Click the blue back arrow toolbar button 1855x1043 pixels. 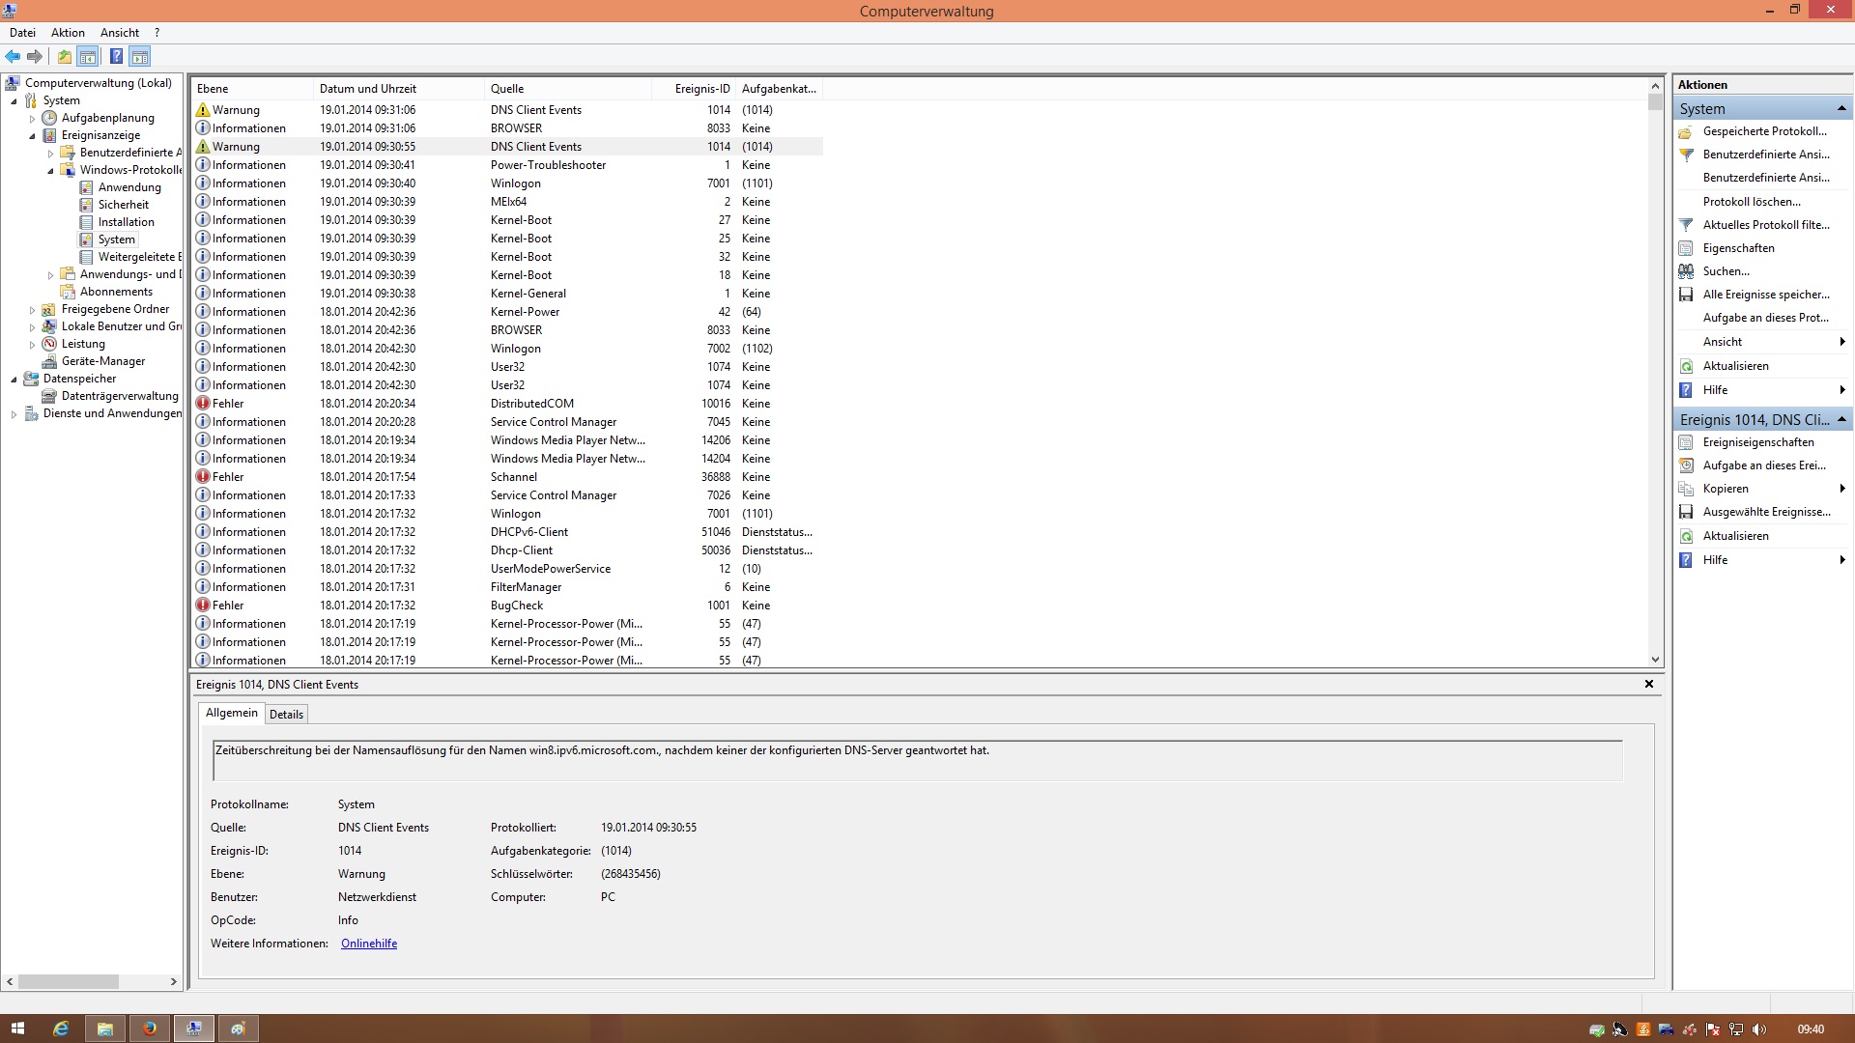click(x=13, y=57)
